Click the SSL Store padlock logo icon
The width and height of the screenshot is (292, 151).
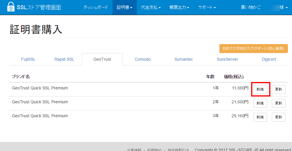point(11,7)
